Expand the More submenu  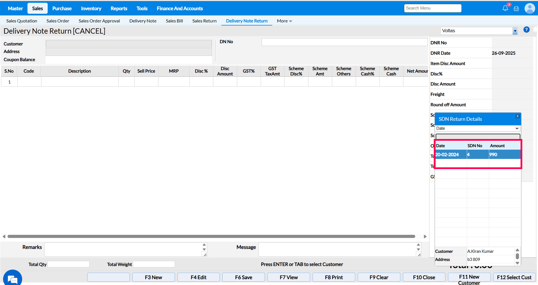tap(284, 21)
